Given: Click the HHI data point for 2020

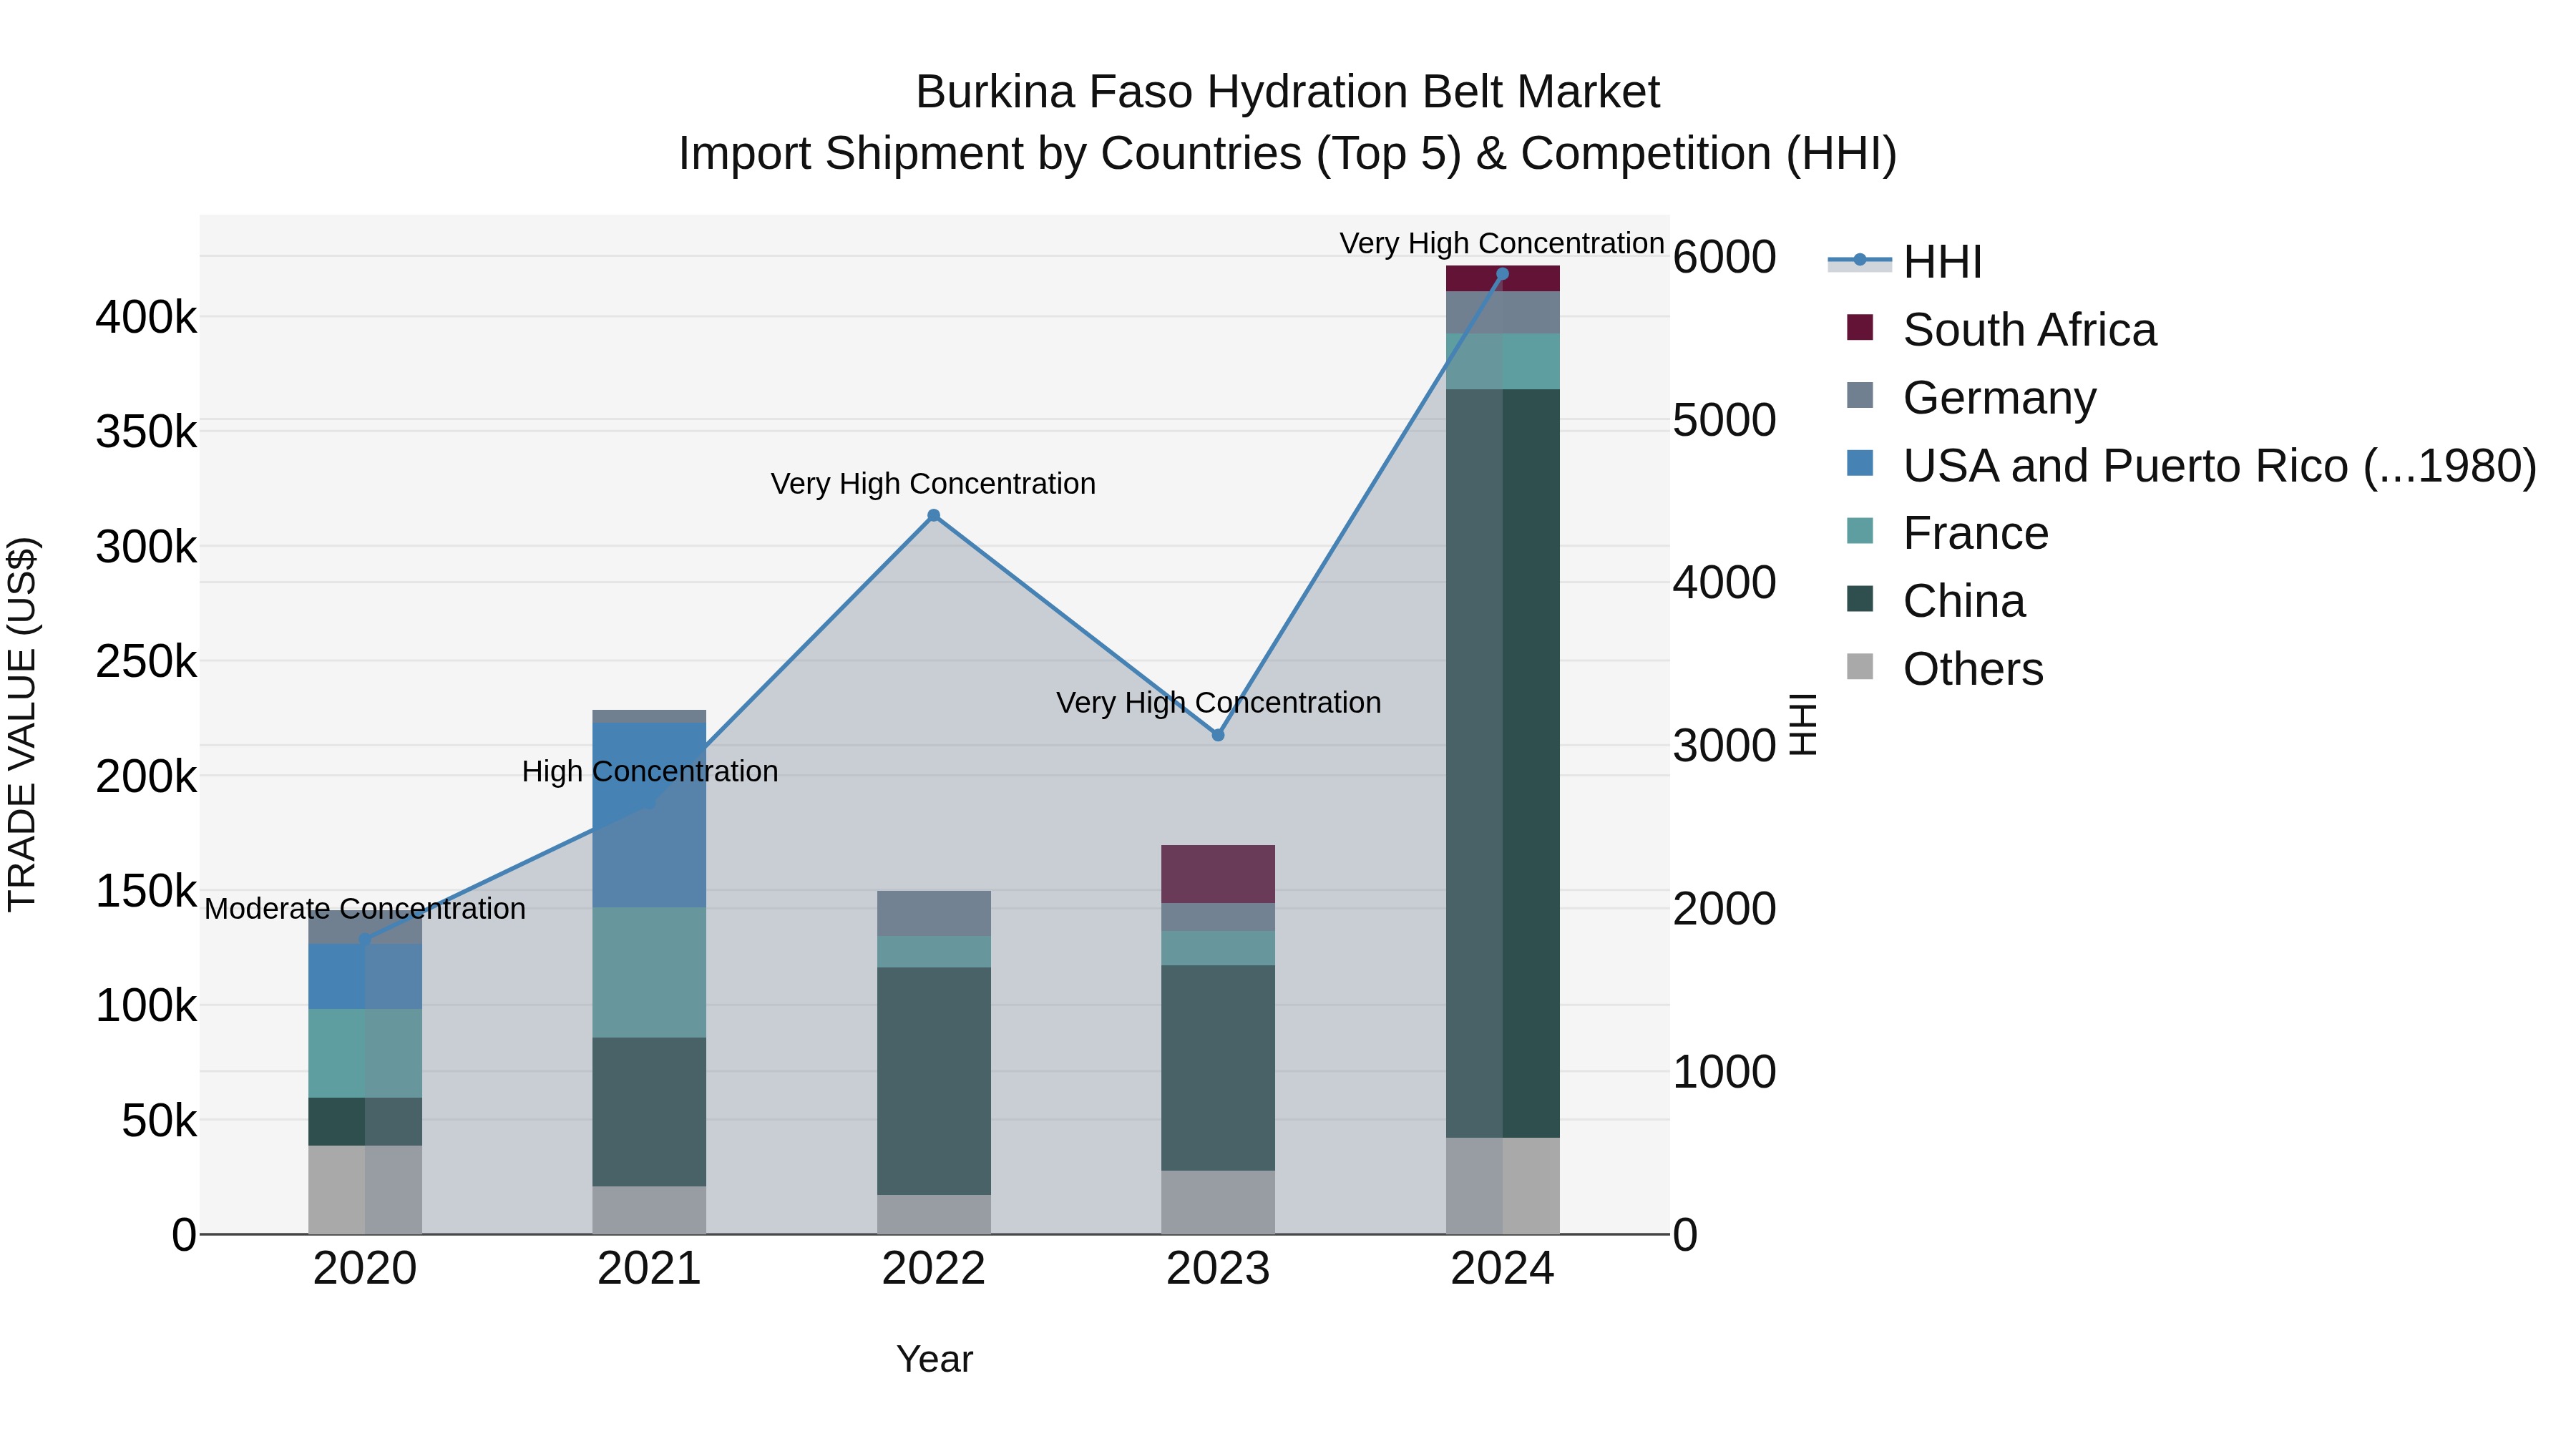Looking at the screenshot, I should [x=365, y=940].
